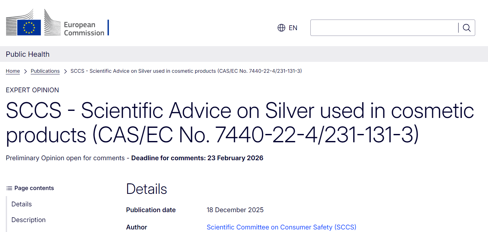Click the chevron after Home breadcrumb
Screen dimensions: 488x232
tap(25, 71)
